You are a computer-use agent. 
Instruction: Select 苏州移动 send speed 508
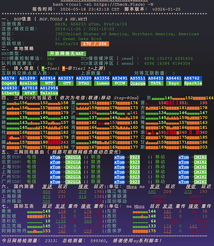[x=47, y=201]
